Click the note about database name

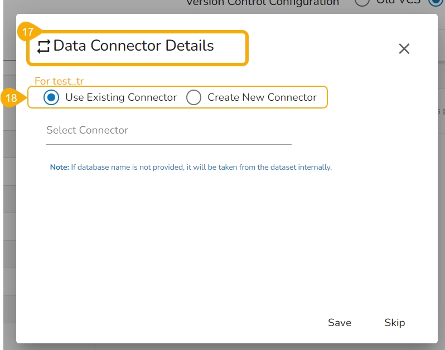click(x=201, y=167)
